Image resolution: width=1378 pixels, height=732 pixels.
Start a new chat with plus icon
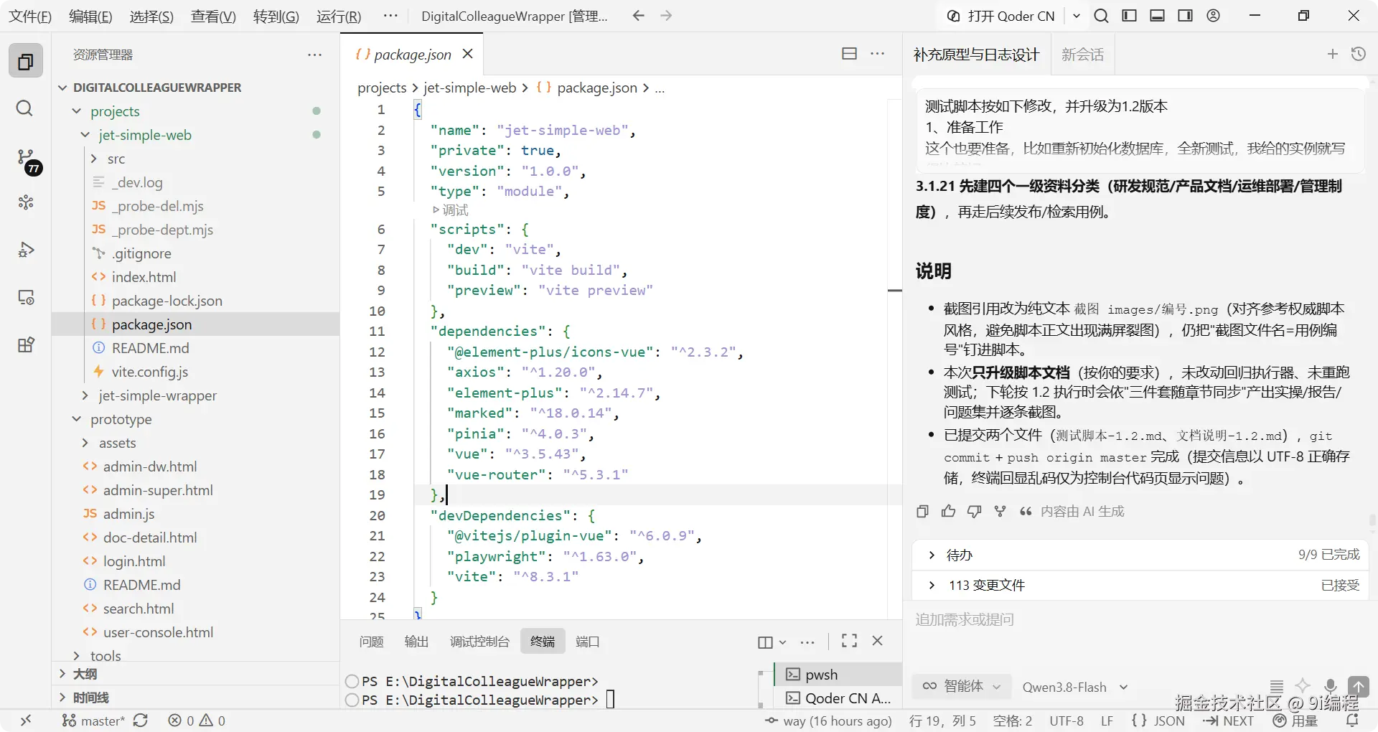pyautogui.click(x=1333, y=54)
